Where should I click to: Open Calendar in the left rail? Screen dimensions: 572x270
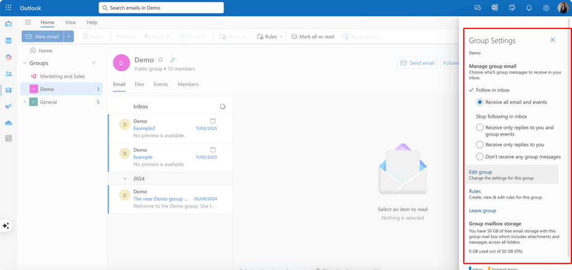8,41
